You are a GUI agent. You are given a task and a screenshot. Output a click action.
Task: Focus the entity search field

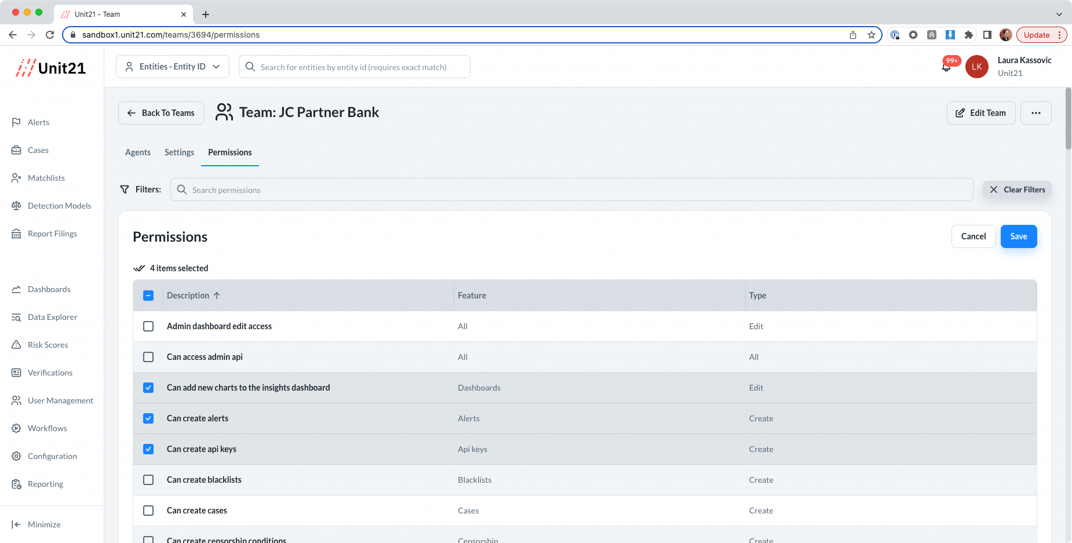(x=355, y=67)
